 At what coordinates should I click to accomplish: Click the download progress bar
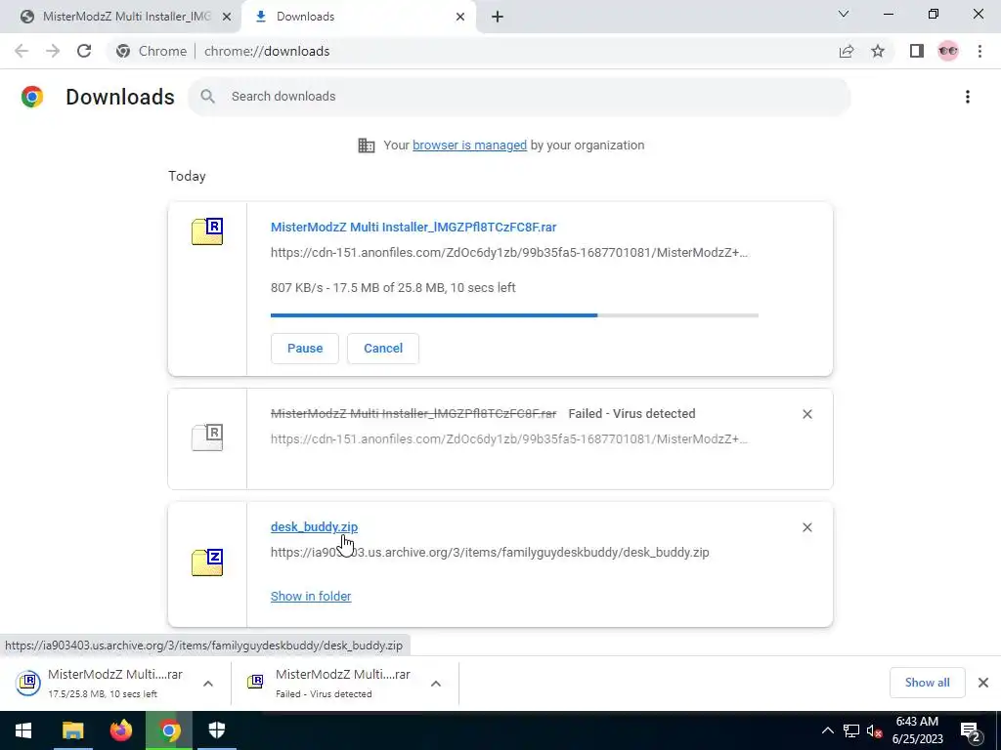[514, 315]
